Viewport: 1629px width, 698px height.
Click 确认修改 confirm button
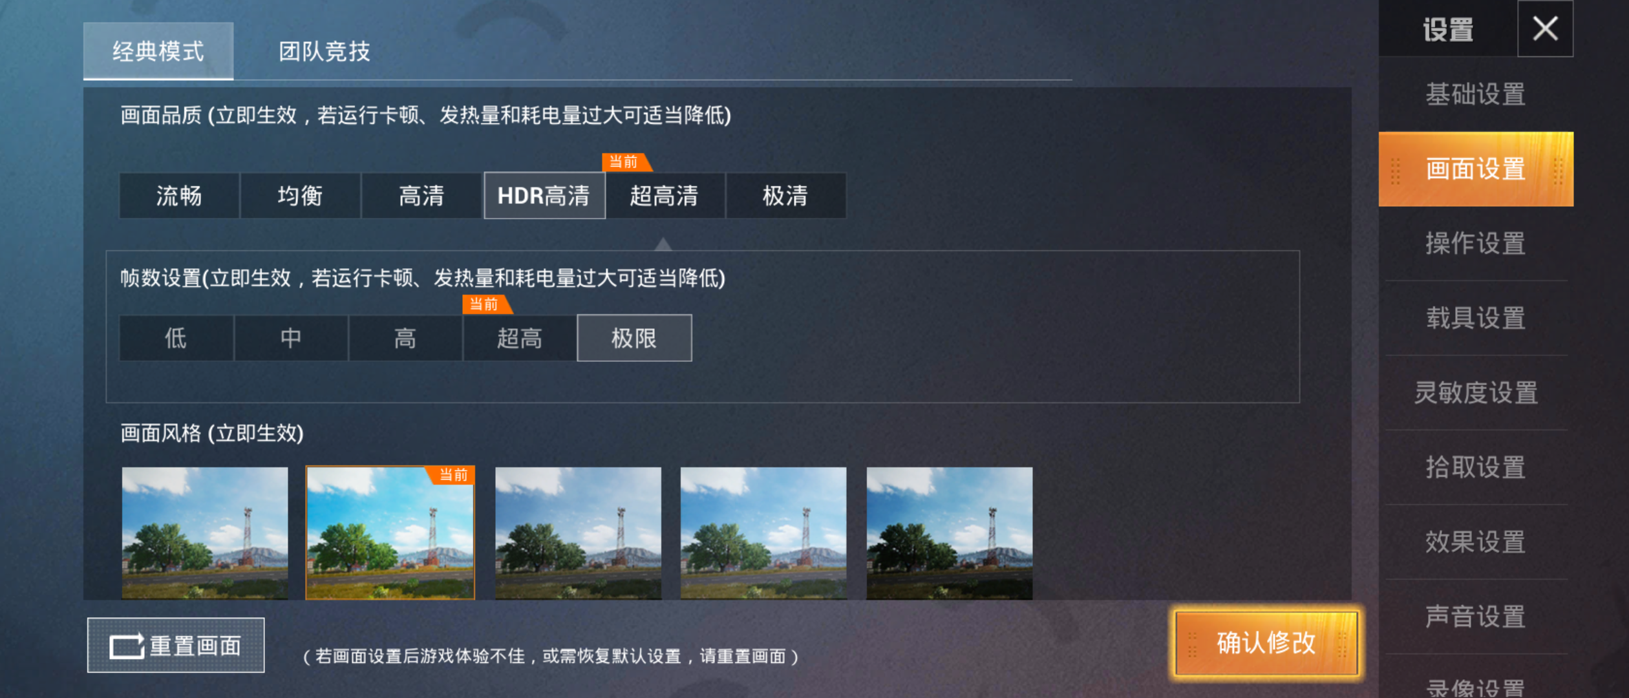1266,643
